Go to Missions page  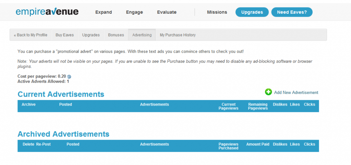tap(217, 12)
